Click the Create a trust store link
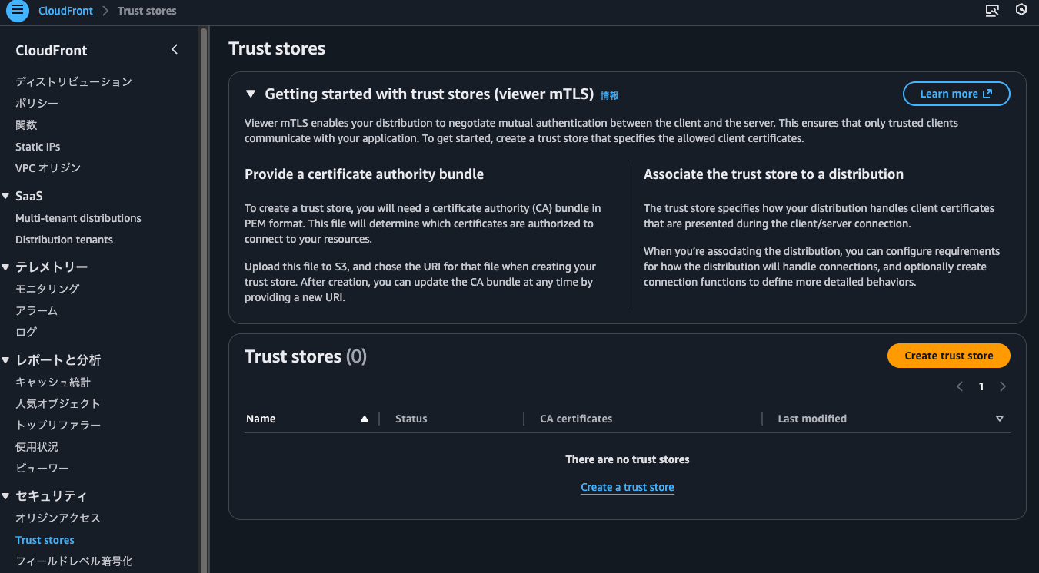 point(627,486)
